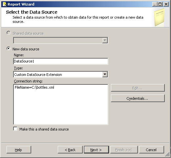171x158 pixels.
Task: Click the yellow report page graphic
Action: 159,17
